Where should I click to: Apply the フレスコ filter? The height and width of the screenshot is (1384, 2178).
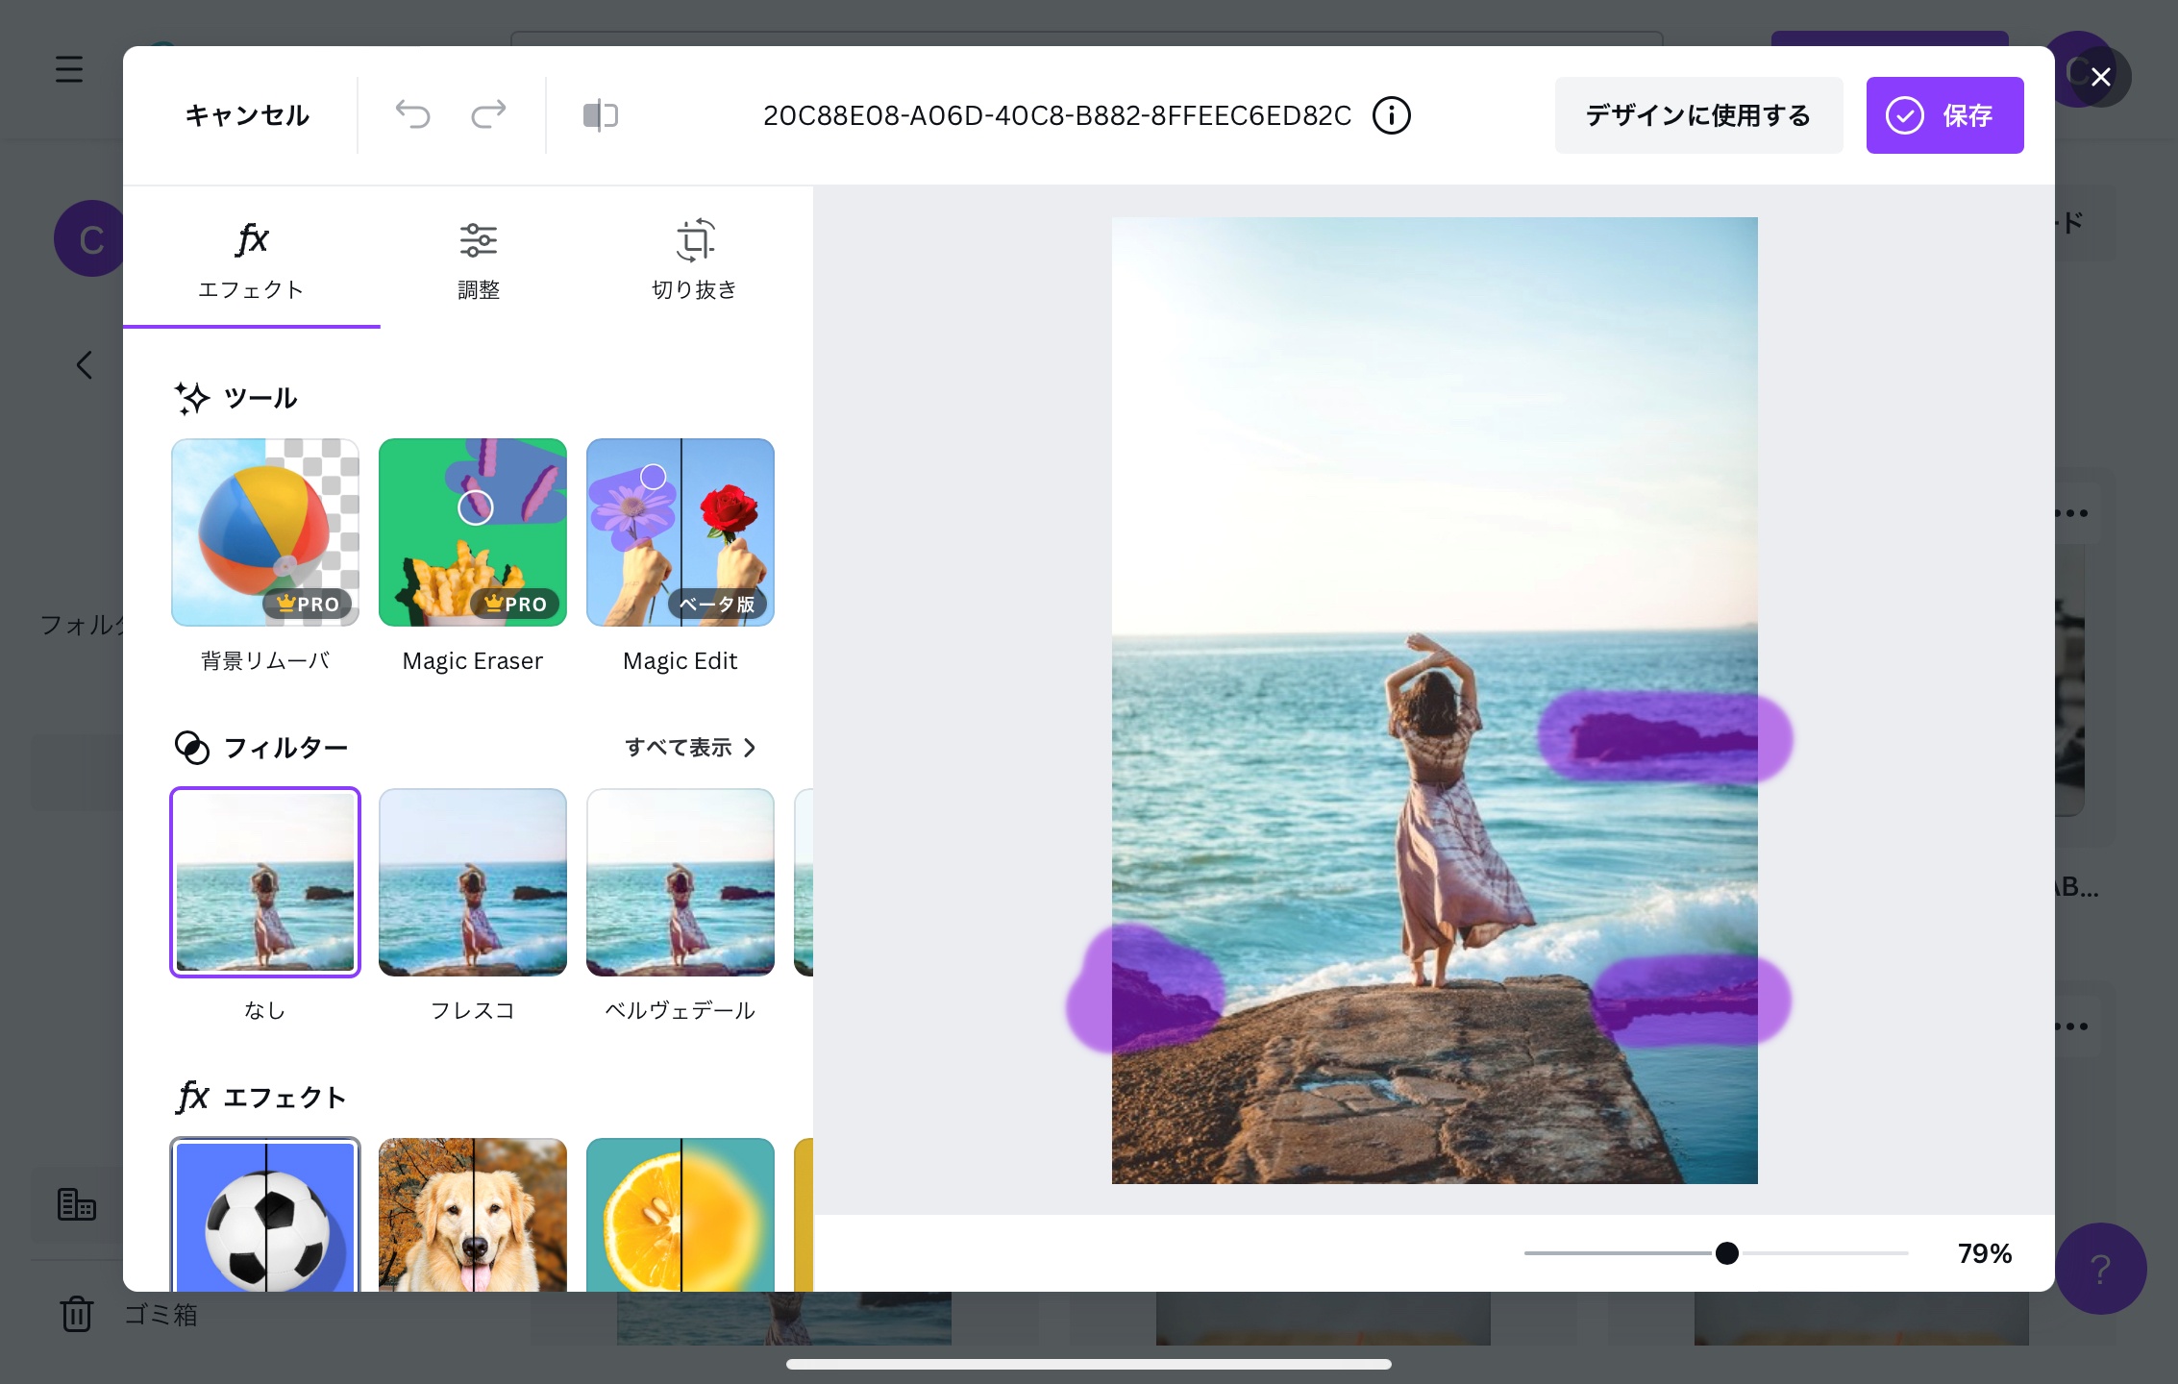(x=473, y=882)
